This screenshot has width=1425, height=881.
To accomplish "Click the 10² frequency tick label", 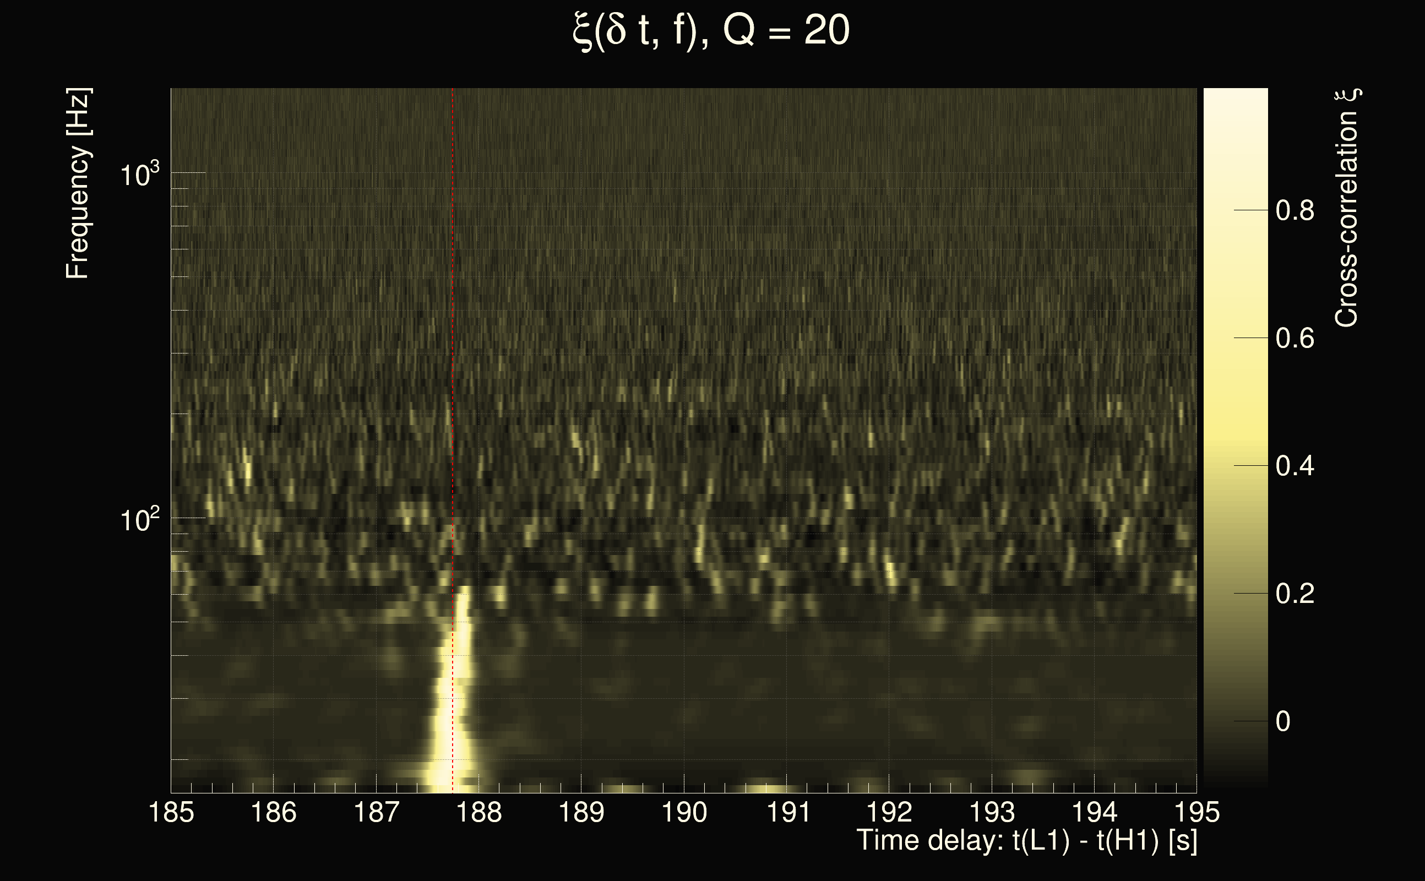I will click(139, 519).
